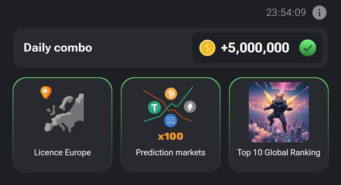This screenshot has height=185, width=341.
Task: Click the Daily combo title
Action: pyautogui.click(x=58, y=48)
